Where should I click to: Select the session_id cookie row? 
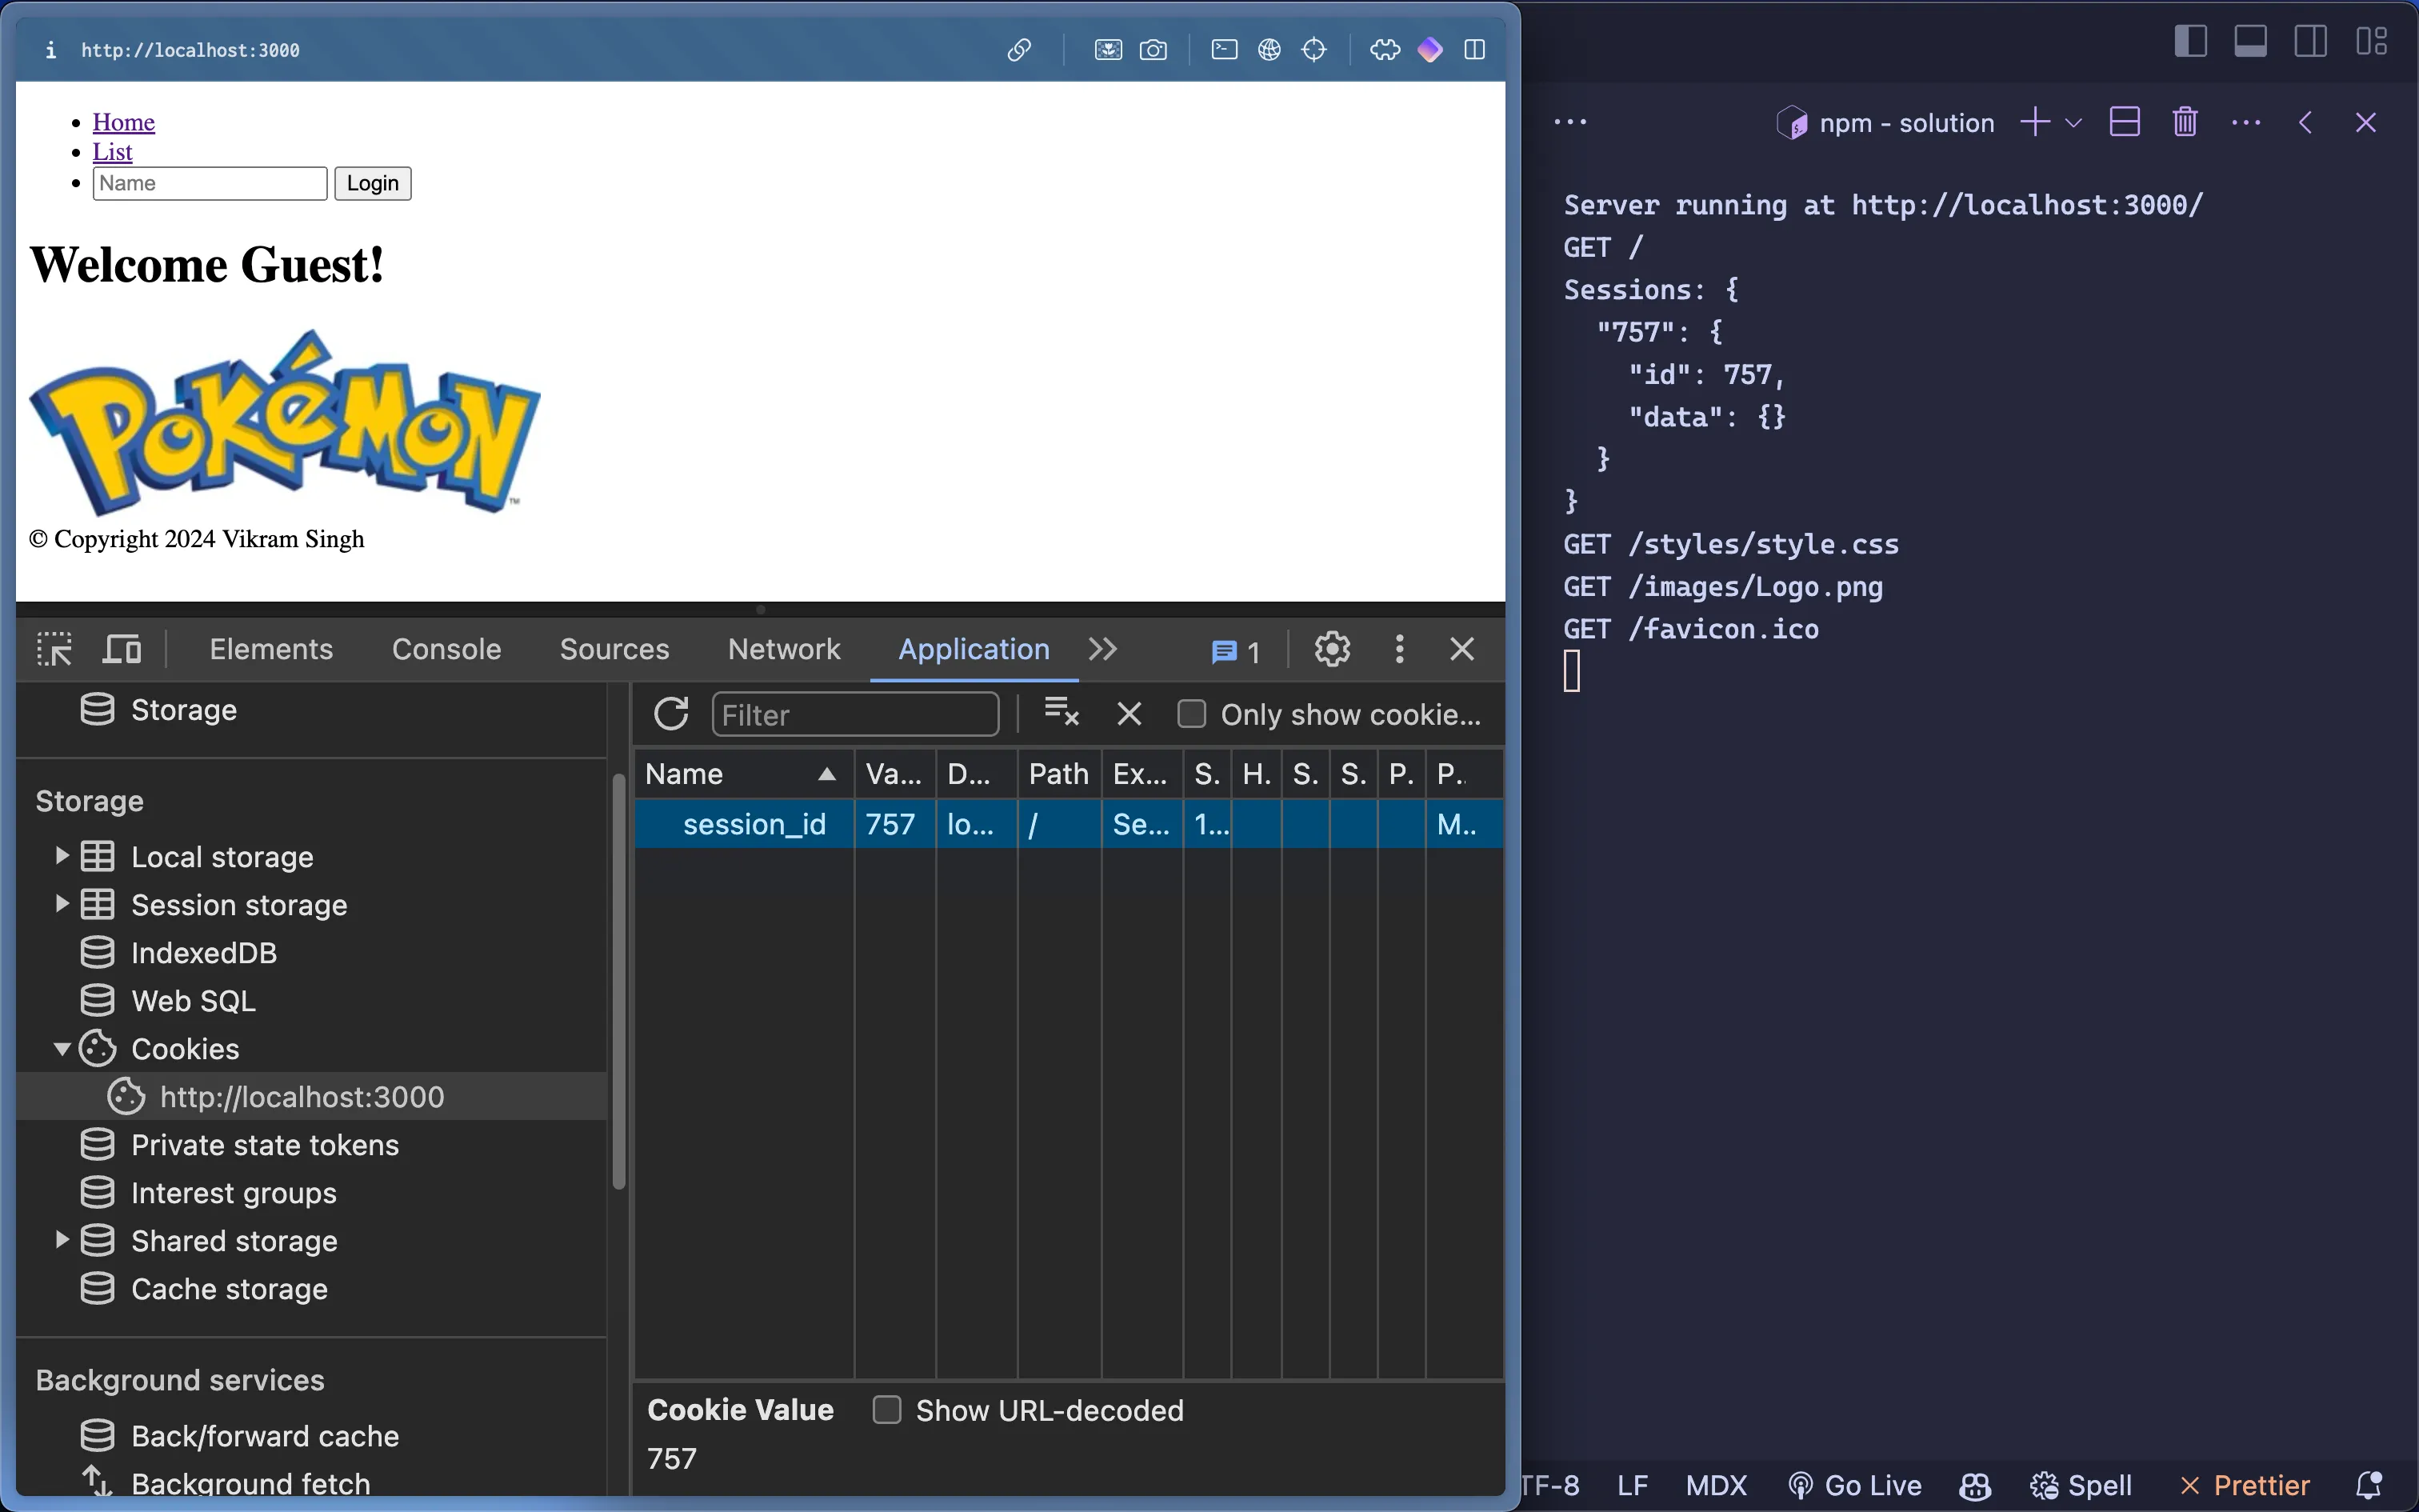1069,824
